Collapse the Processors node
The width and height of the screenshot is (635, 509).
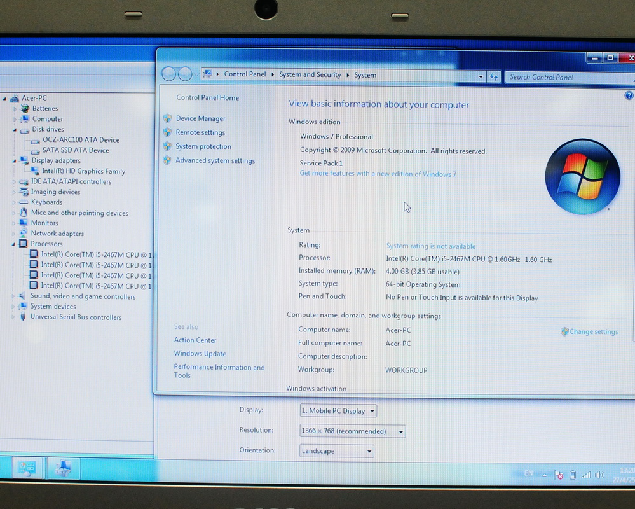point(13,244)
